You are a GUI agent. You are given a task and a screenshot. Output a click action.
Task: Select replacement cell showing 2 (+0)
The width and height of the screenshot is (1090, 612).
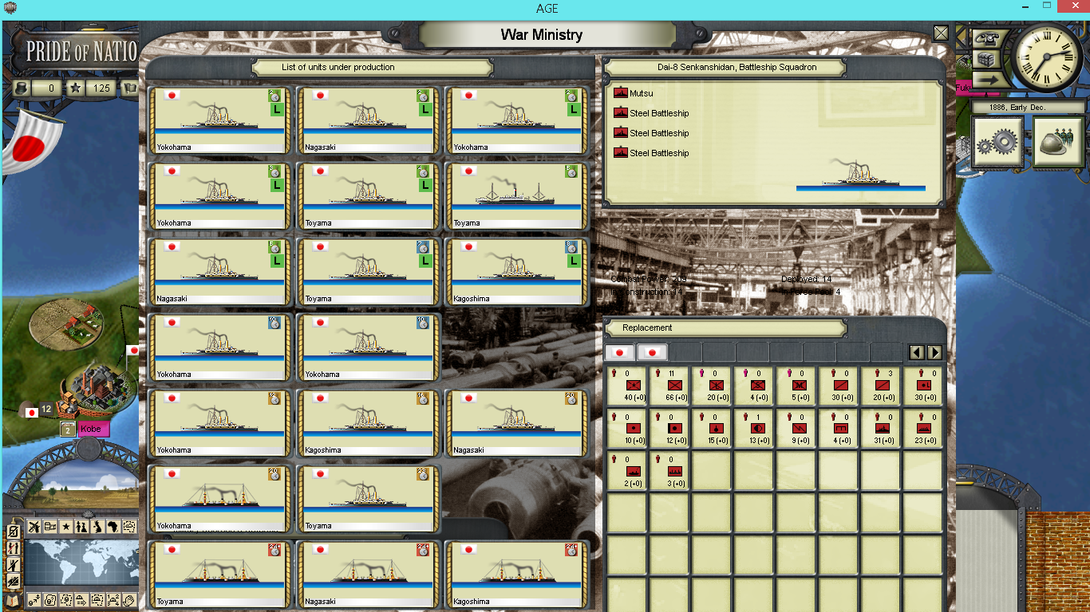click(x=626, y=471)
